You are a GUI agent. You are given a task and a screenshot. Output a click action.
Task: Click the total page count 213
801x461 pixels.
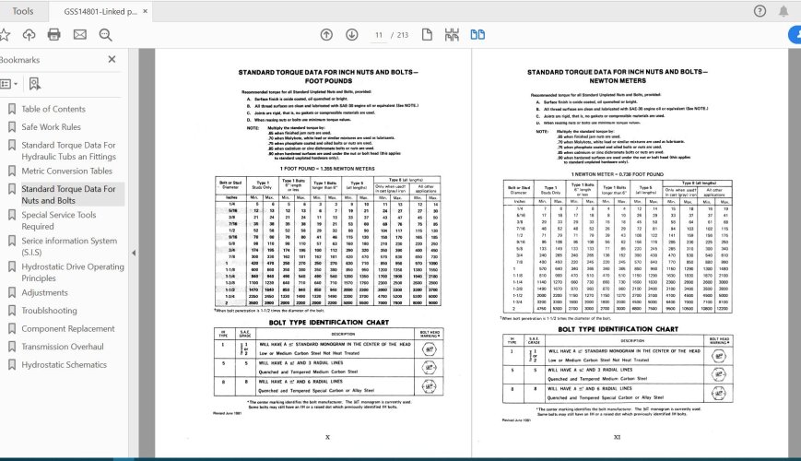tap(403, 35)
